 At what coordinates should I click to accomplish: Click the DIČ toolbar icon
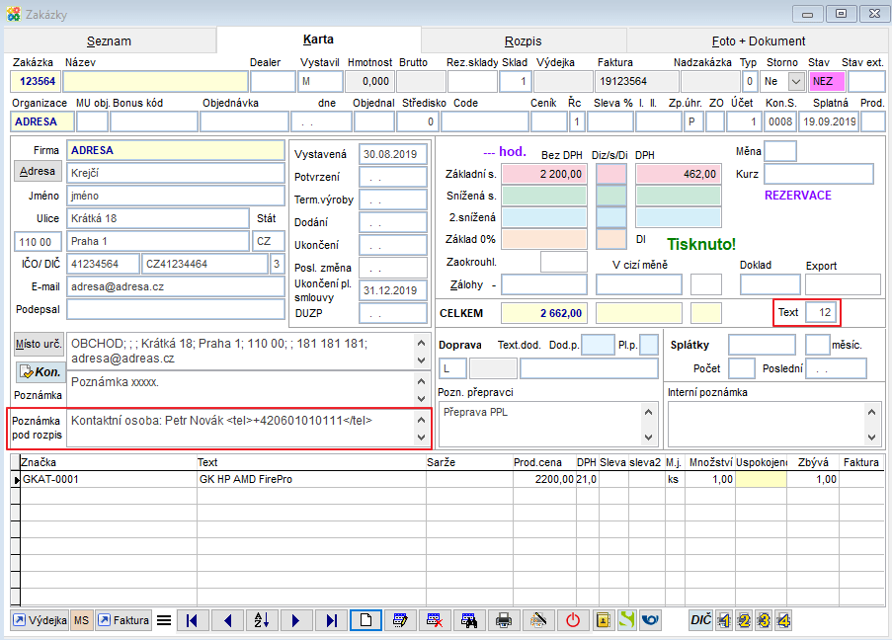point(700,620)
